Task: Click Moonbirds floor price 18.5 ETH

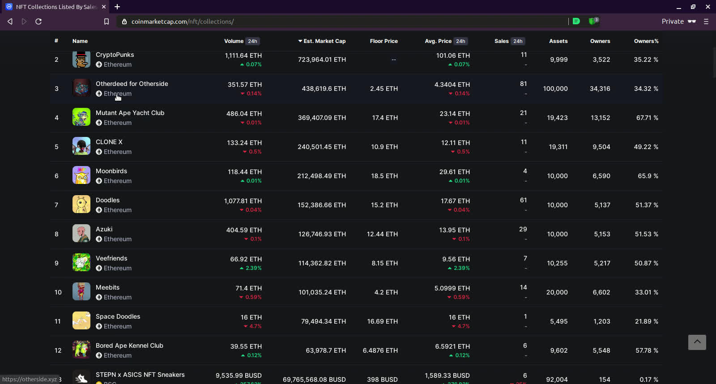Action: coord(384,176)
